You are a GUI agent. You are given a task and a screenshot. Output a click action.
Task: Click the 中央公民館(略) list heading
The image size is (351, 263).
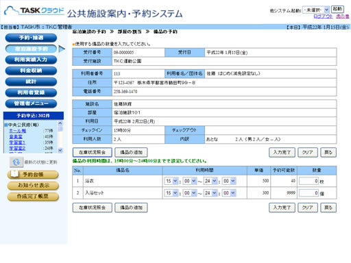[23, 125]
